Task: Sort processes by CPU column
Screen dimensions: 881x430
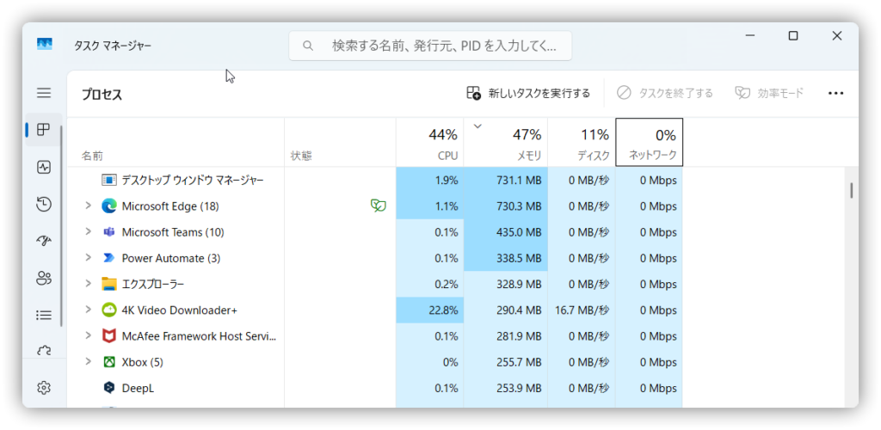Action: pyautogui.click(x=430, y=143)
